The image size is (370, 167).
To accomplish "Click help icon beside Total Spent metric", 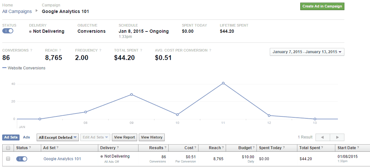I will (x=141, y=51).
